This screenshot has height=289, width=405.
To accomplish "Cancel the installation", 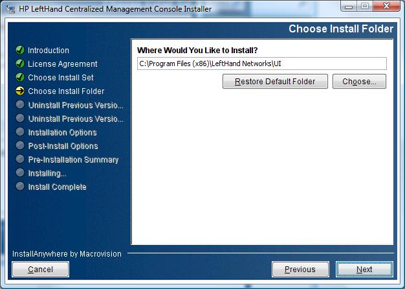I will 41,270.
